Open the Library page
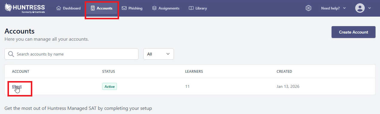The image size is (380, 114). pyautogui.click(x=198, y=8)
